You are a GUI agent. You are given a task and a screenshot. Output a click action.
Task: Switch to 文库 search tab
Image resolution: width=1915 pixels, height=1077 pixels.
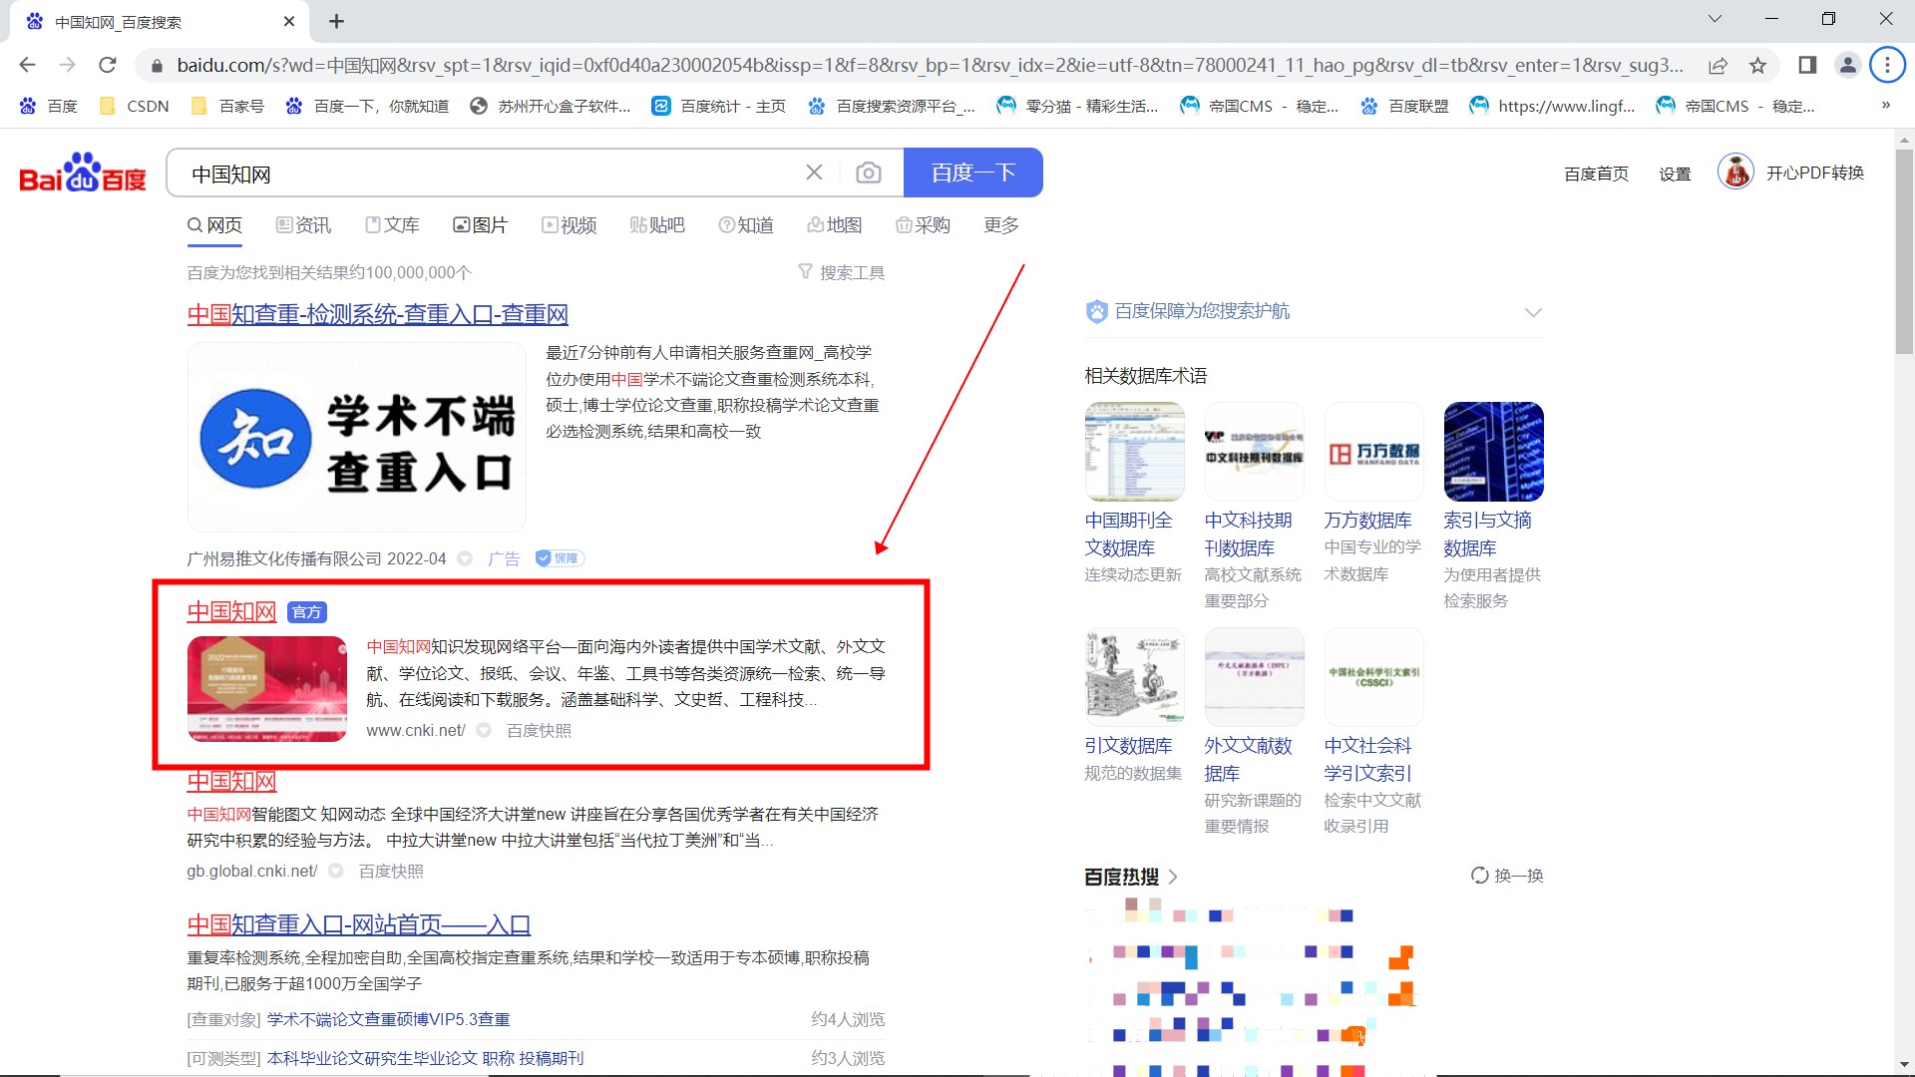392,225
